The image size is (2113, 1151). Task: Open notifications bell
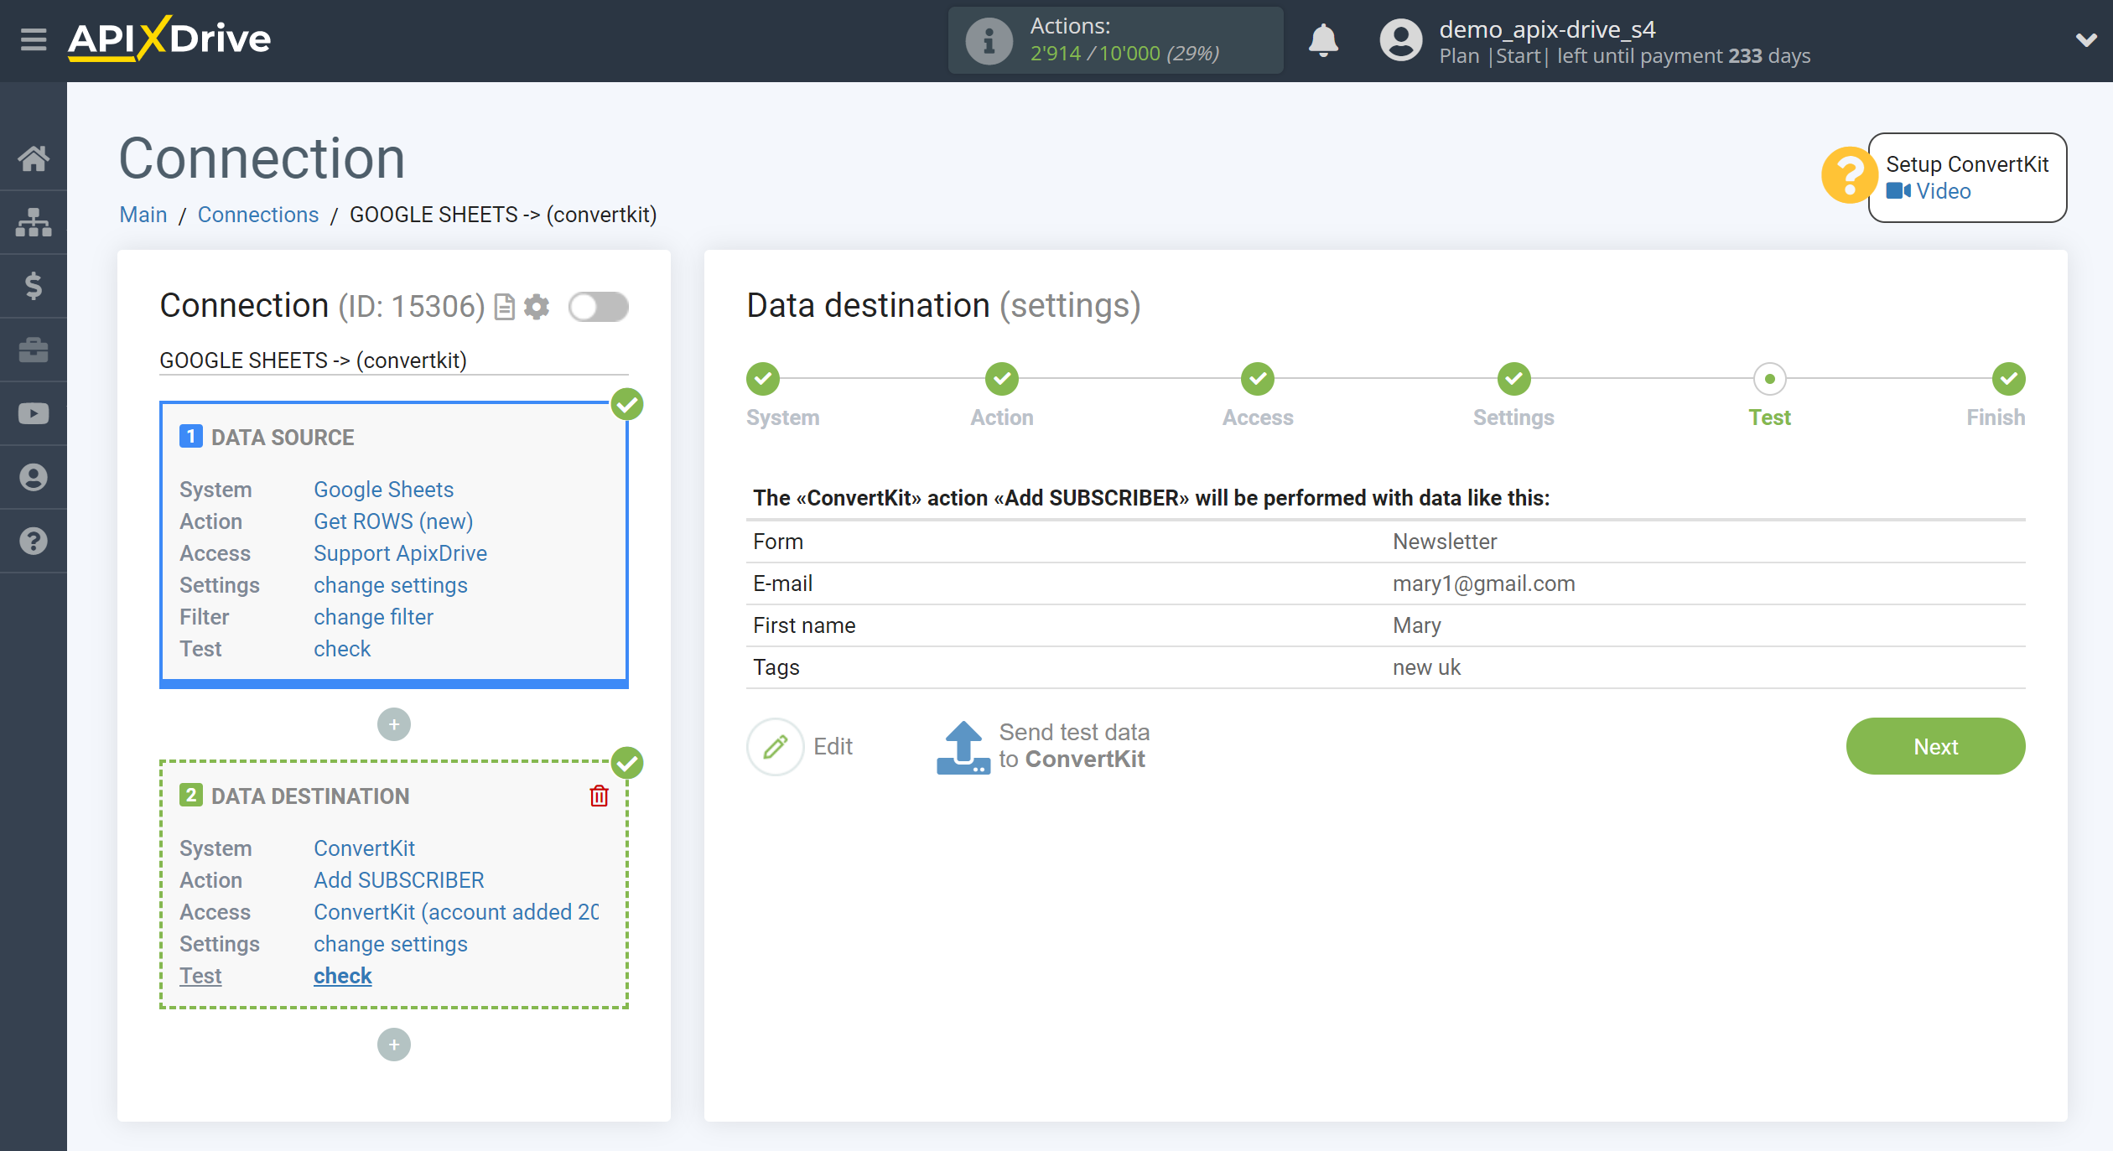1323,40
